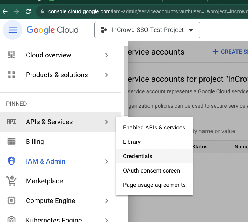
Task: Open Billing from pinned menu
Action: [x=60, y=142]
